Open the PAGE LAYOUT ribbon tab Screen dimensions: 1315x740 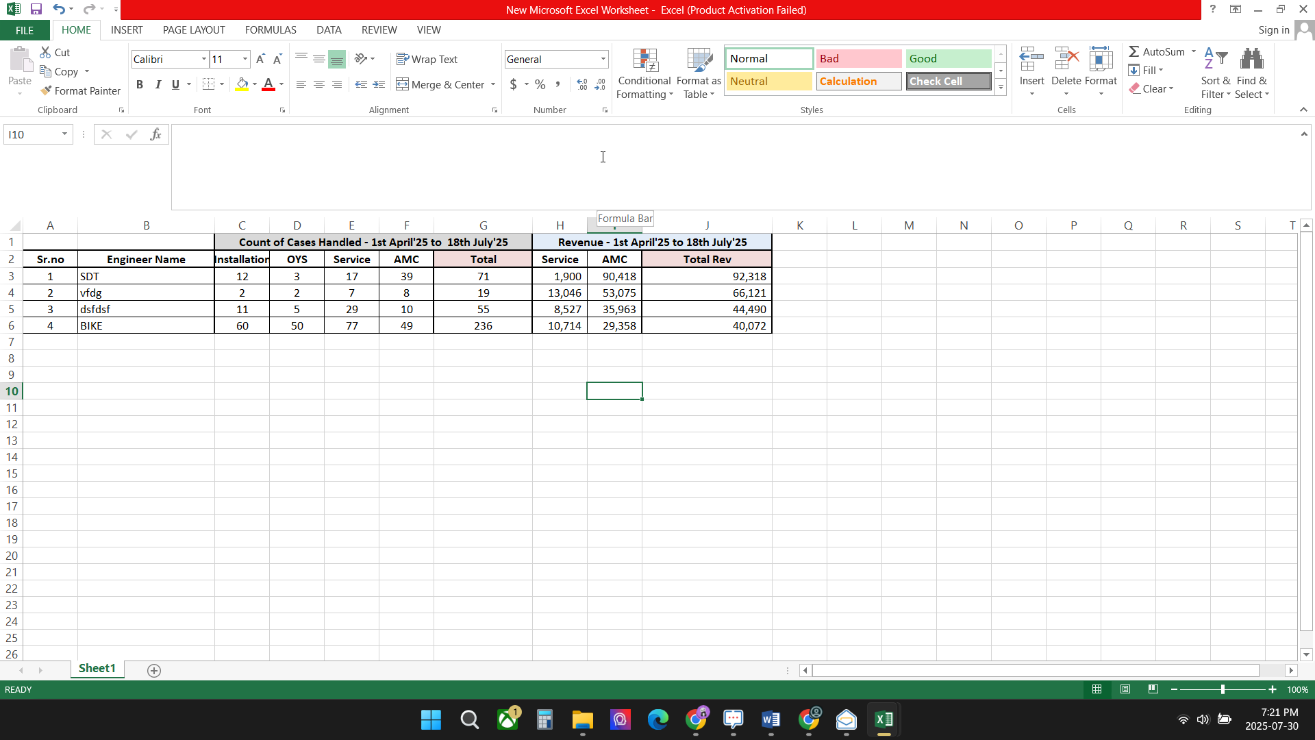194,30
